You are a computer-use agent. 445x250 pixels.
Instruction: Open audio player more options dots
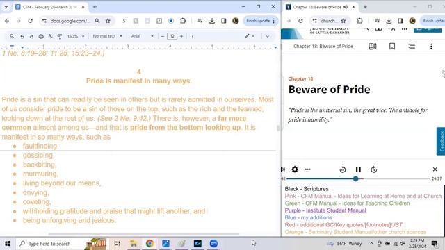click(x=307, y=169)
